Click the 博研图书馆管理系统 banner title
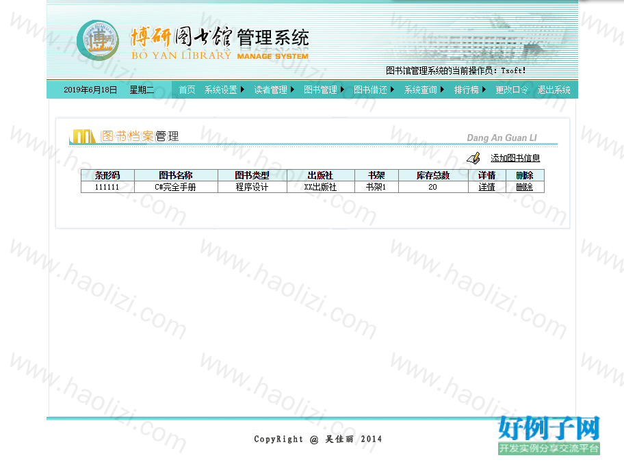The height and width of the screenshot is (462, 624). 220,38
